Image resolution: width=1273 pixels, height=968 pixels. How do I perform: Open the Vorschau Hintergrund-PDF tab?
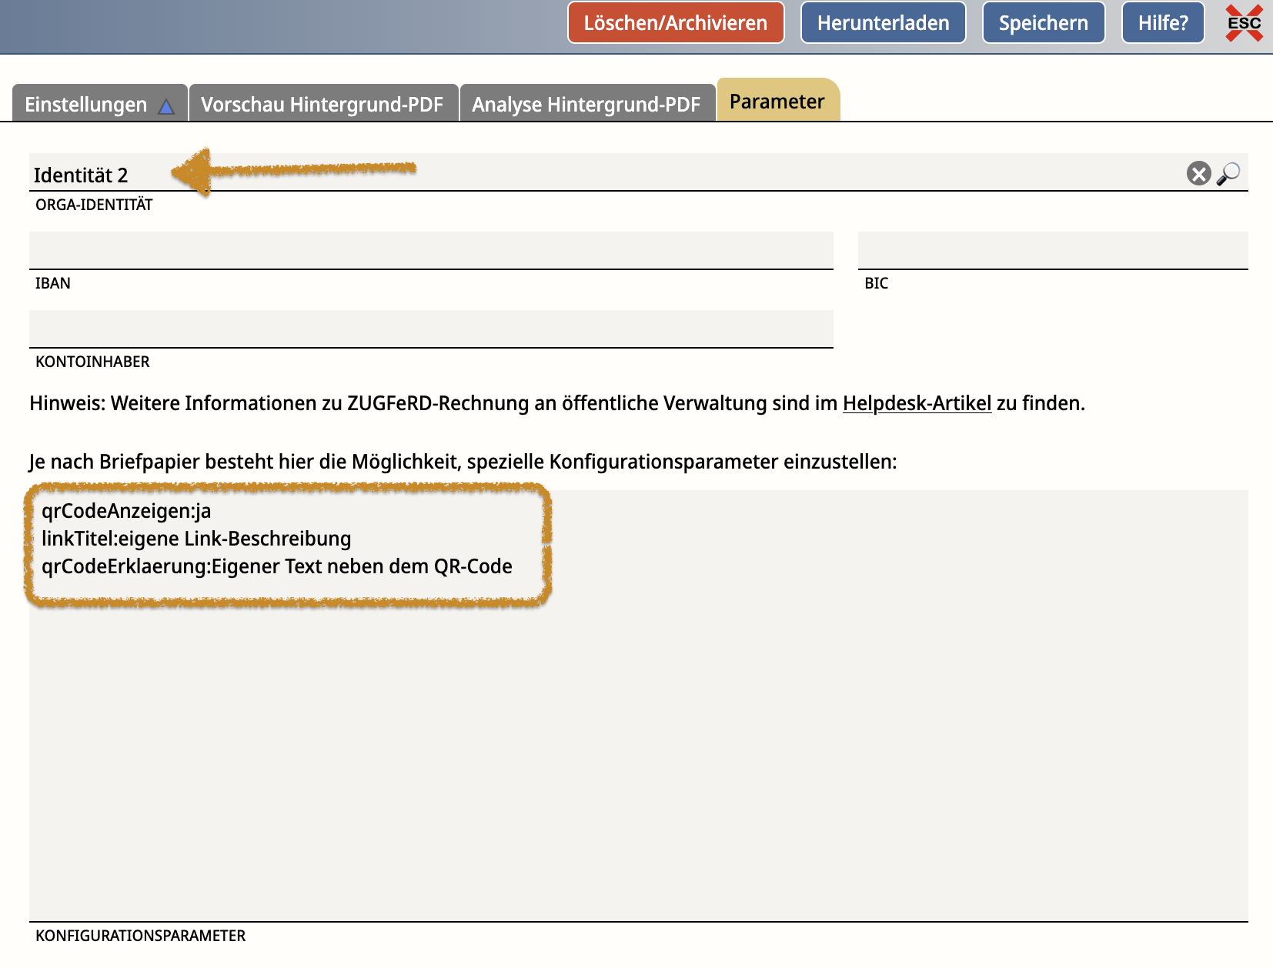point(322,105)
